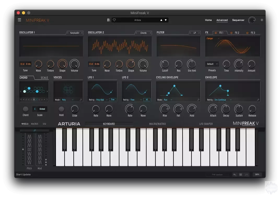280x197 pixels.
Task: Click the Envelope Attack knob
Action: (213, 109)
